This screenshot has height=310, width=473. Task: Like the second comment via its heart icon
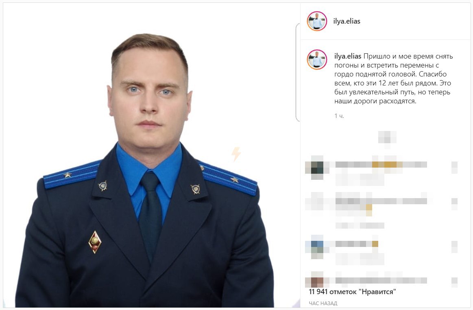454,204
